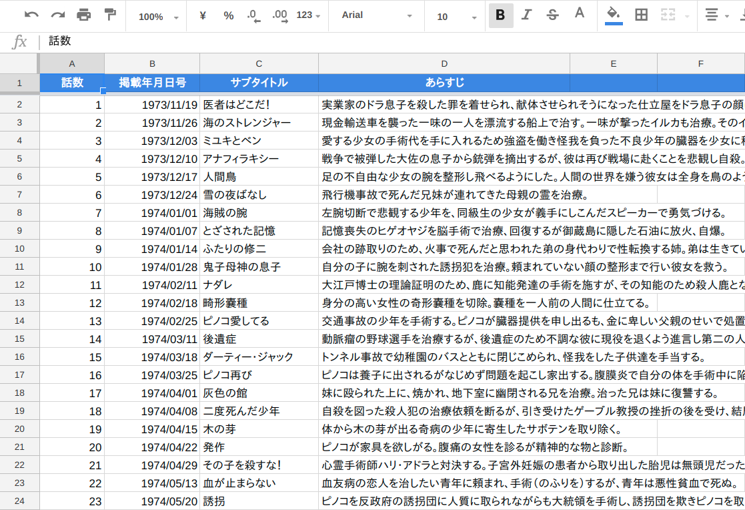Select cell 海賊の腕
This screenshot has height=510, width=745.
point(259,213)
